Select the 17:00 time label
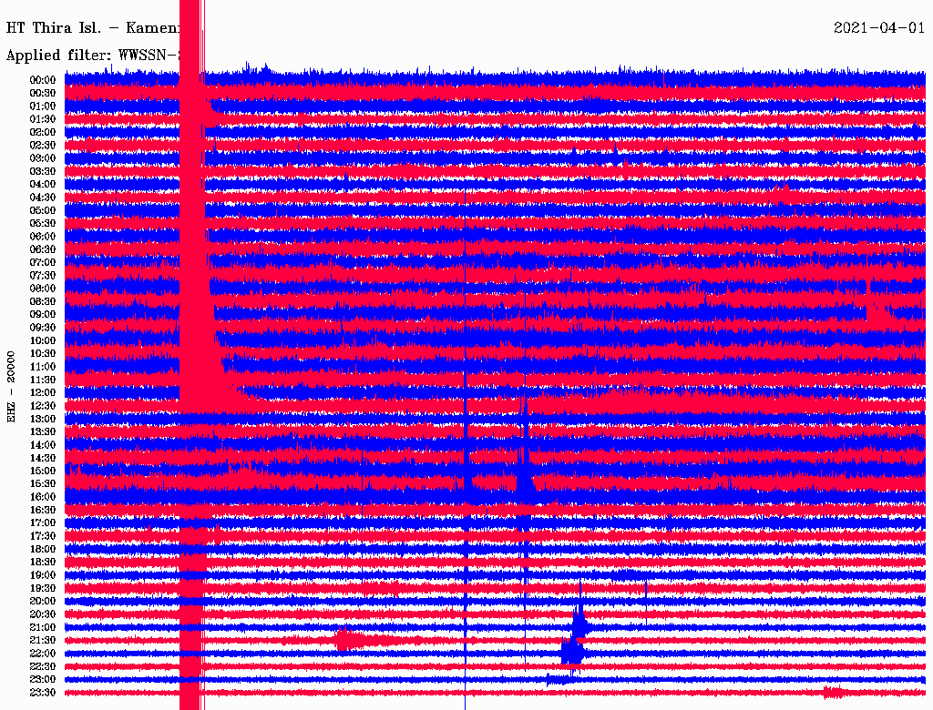The height and width of the screenshot is (710, 933). pos(43,522)
